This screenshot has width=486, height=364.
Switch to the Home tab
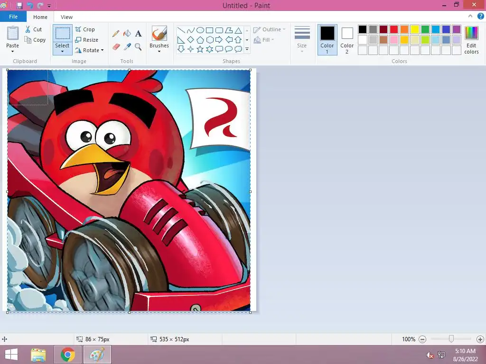40,17
